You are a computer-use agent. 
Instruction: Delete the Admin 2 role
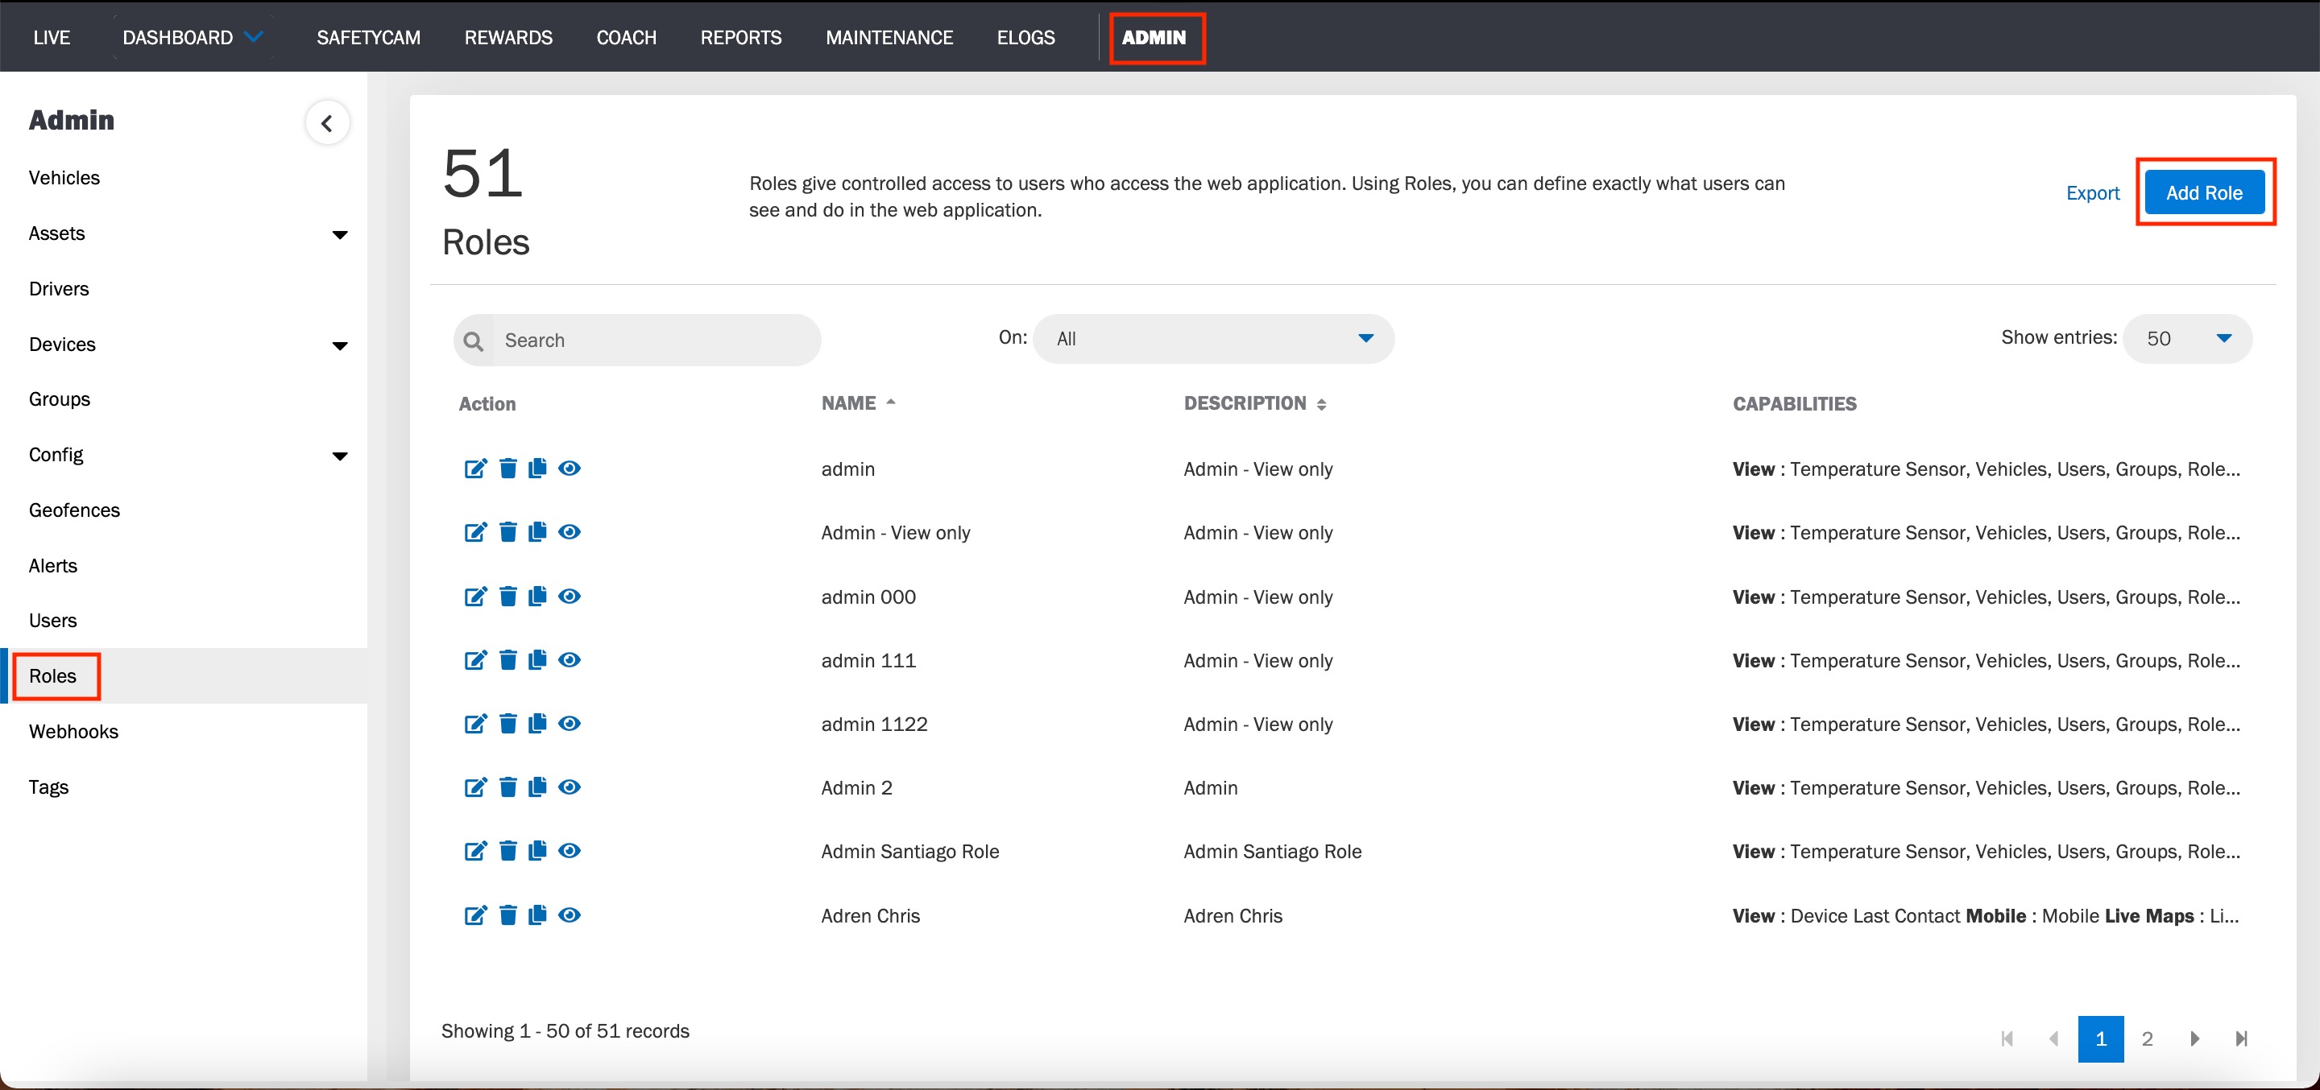pyautogui.click(x=508, y=787)
